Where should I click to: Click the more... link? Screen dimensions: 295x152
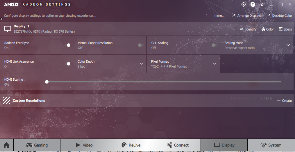pos(219,16)
